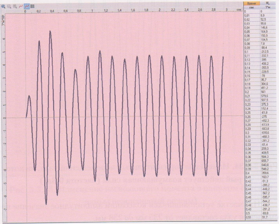The height and width of the screenshot is (224, 279).
Task: Select the time cell '0,19'
Action: point(252,88)
